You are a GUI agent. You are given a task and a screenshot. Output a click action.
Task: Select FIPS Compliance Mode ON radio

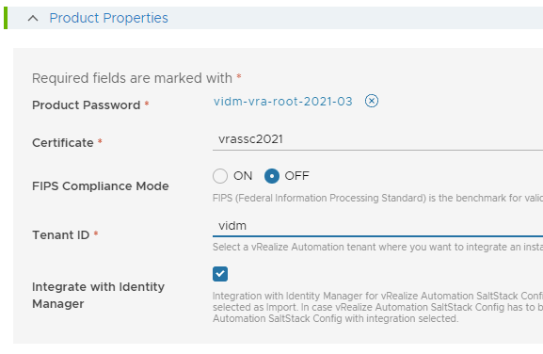coord(220,176)
